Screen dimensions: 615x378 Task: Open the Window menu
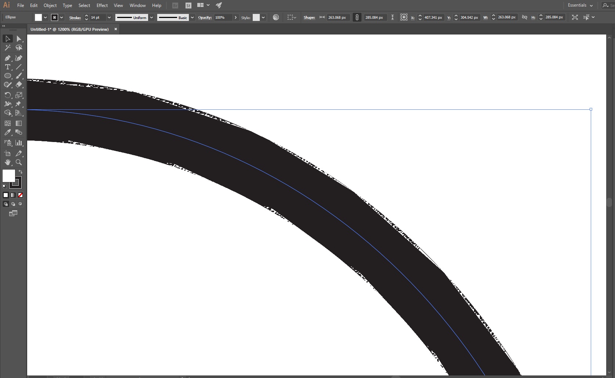(x=137, y=5)
